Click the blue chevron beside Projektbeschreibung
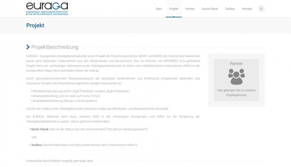 pos(28,47)
